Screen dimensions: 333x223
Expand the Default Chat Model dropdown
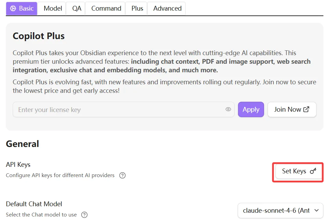(280, 210)
